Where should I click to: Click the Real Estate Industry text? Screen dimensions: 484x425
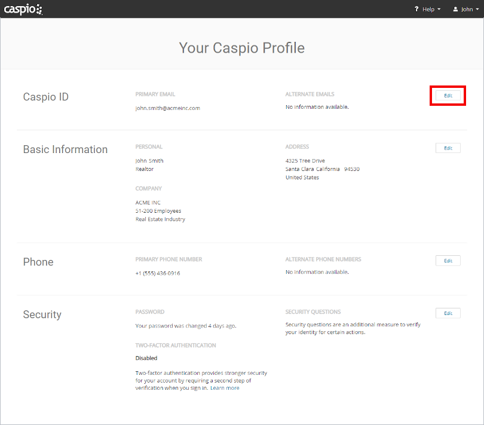tap(160, 219)
